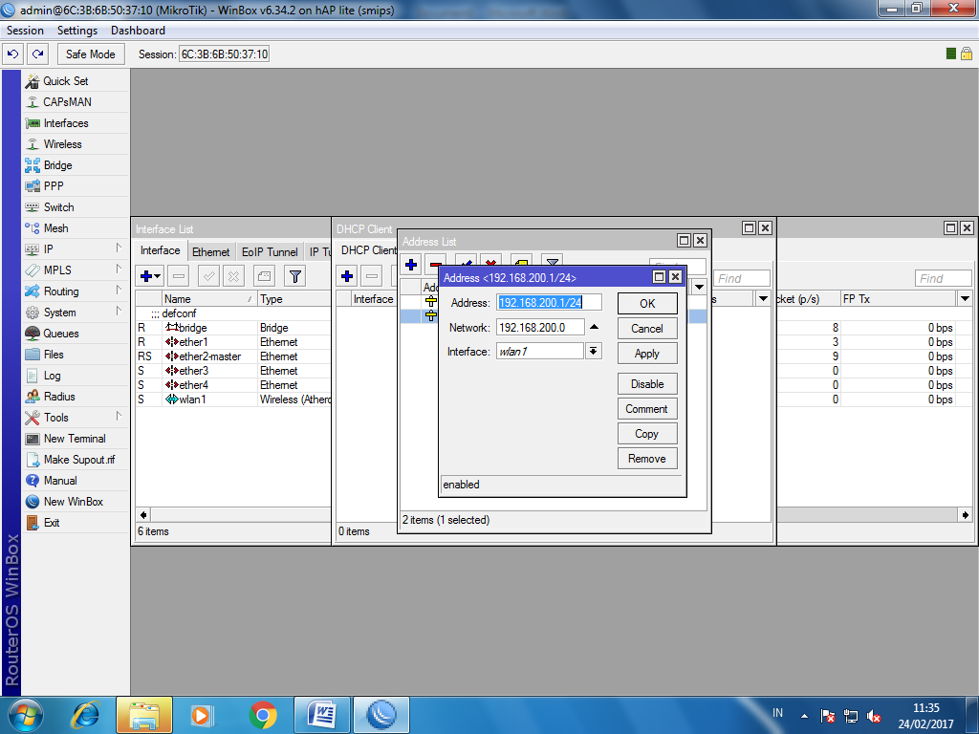
Task: Click the Comment button
Action: pos(647,409)
